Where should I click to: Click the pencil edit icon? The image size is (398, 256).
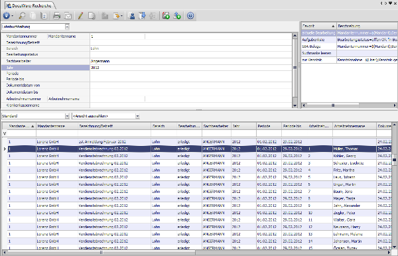(x=80, y=16)
